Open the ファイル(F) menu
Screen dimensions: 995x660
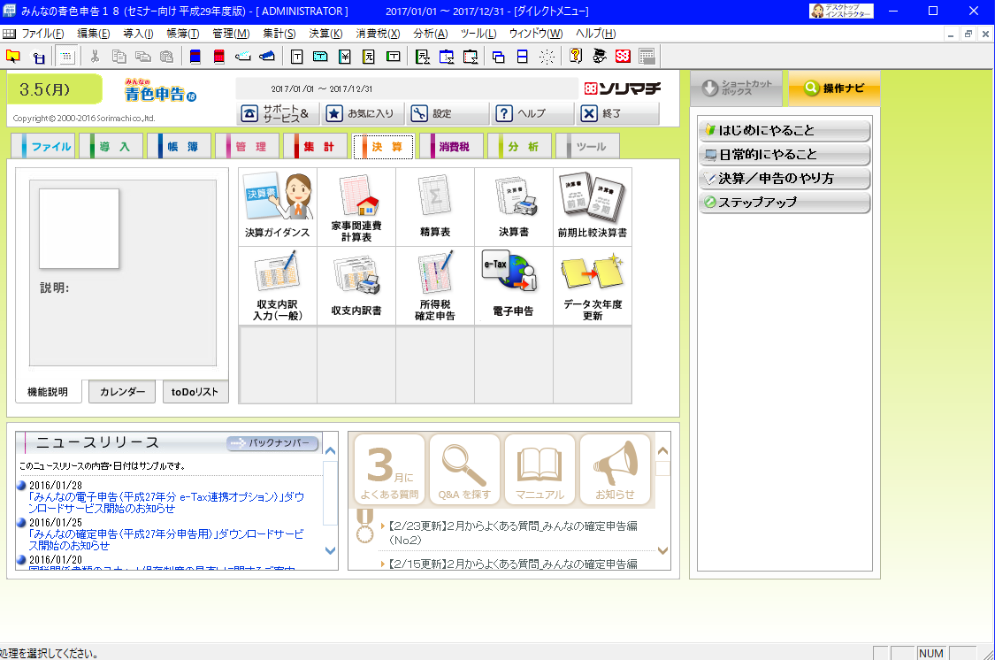click(42, 34)
